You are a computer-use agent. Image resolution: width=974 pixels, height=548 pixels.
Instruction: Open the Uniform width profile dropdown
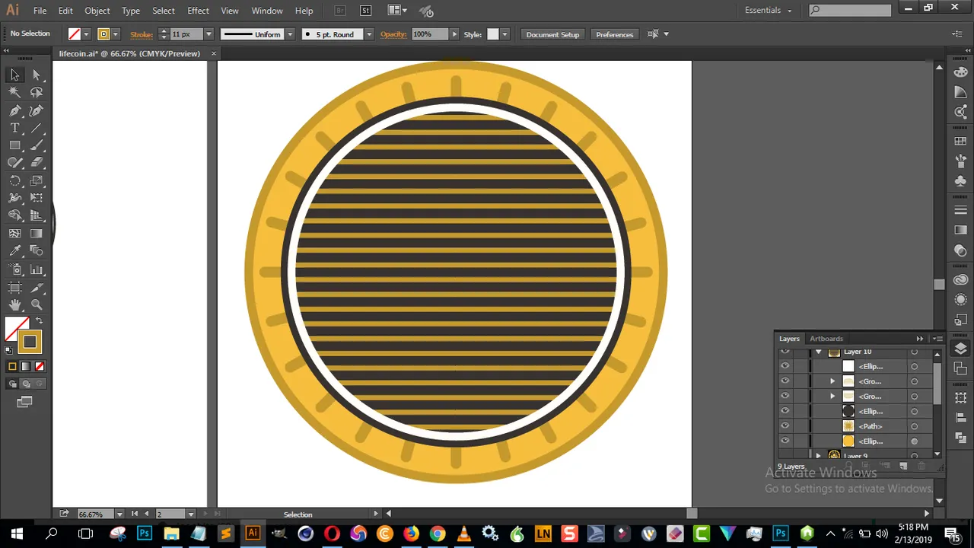point(290,34)
